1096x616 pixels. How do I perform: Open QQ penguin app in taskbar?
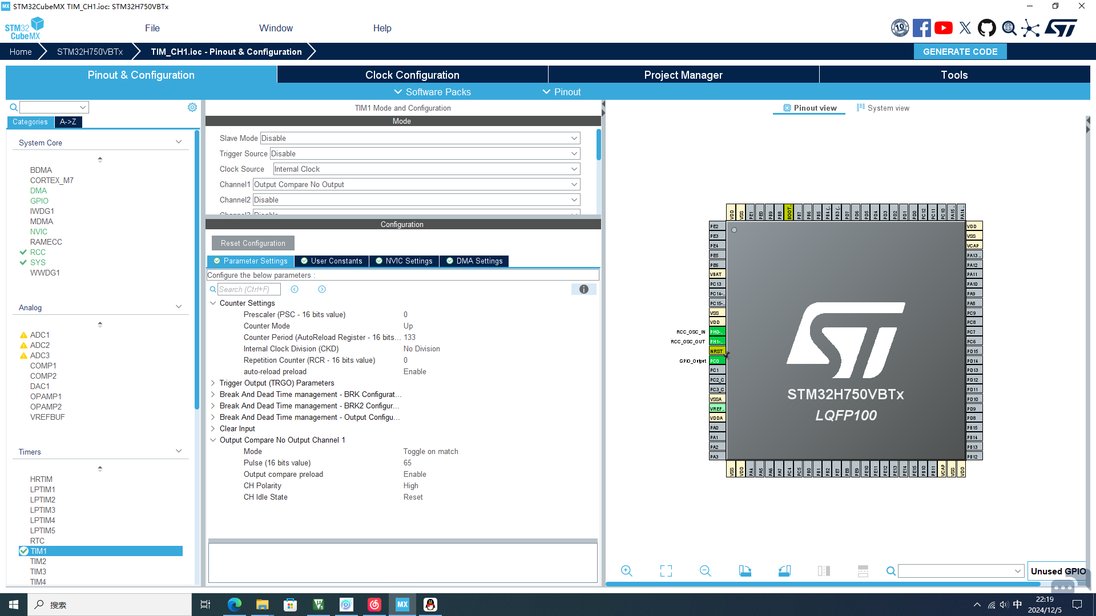click(x=430, y=605)
